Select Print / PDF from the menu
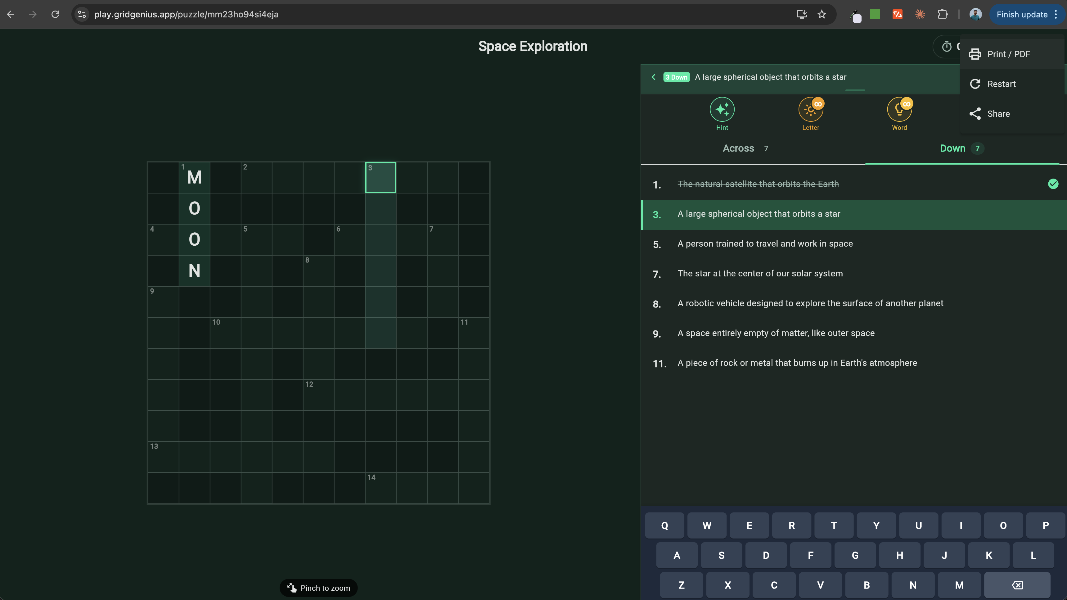The width and height of the screenshot is (1067, 600). [1008, 54]
